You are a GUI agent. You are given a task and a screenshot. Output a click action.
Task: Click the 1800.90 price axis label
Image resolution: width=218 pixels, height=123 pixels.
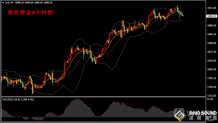coord(211,69)
